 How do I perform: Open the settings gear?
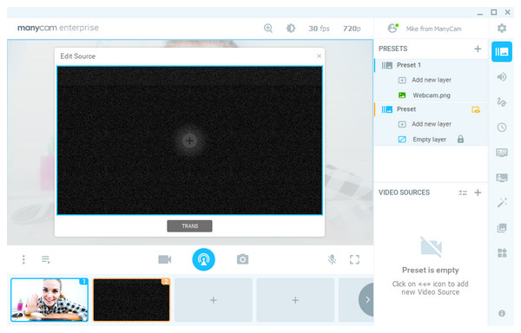coord(502,29)
